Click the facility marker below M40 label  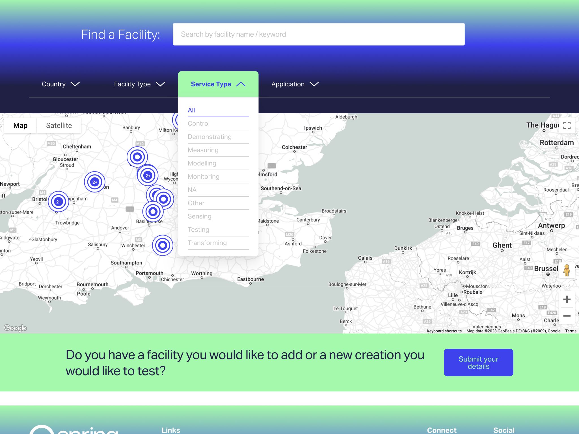(137, 157)
